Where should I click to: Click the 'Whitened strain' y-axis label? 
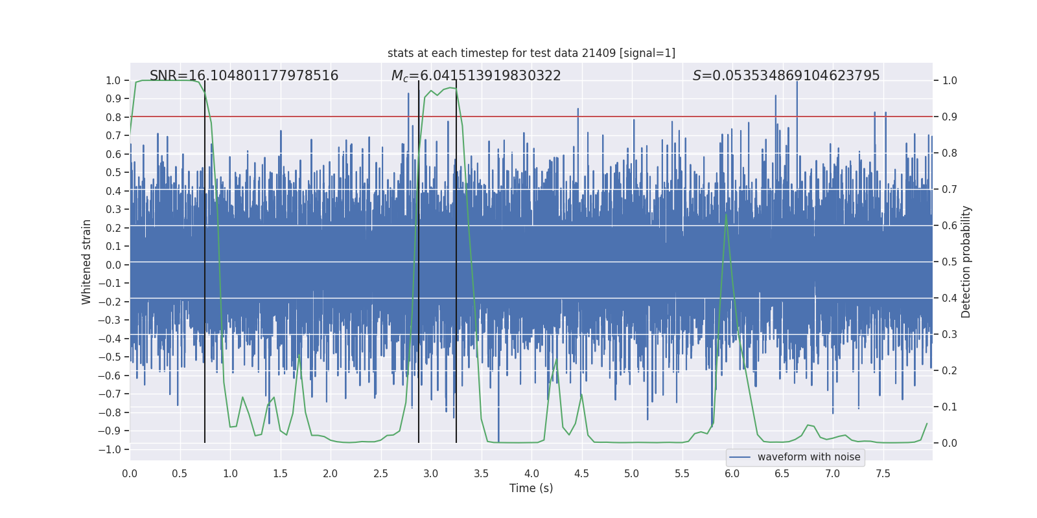(86, 262)
